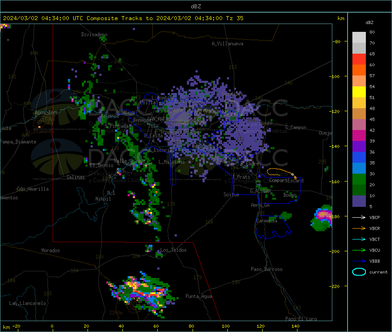Click the Lag.Llancanelo place label
The image size is (392, 332).
pyautogui.click(x=28, y=303)
